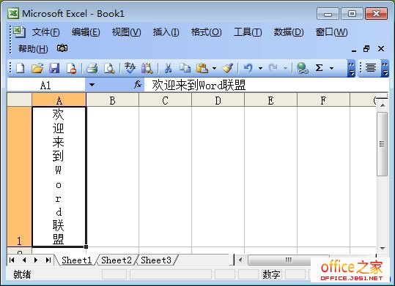The width and height of the screenshot is (395, 286).
Task: Click the greyed Redo arrow
Action: (273, 68)
